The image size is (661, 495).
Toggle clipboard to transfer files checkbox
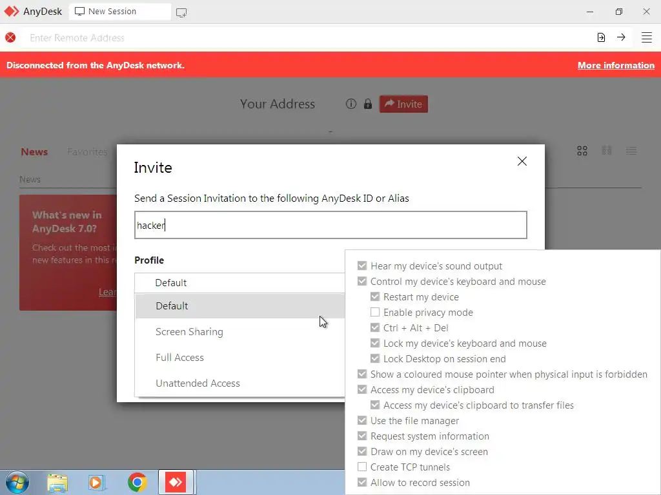point(375,405)
